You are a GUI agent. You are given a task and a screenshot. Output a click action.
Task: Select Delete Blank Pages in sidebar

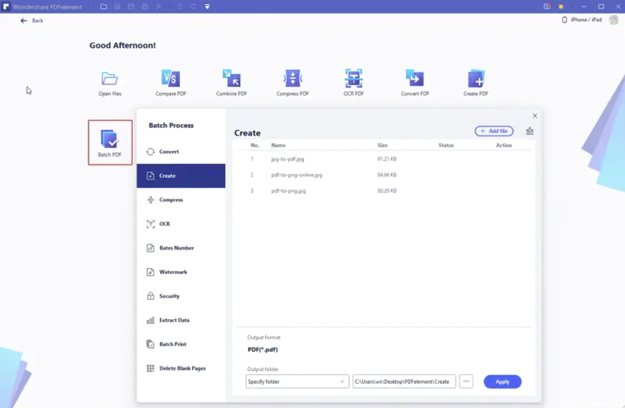pyautogui.click(x=181, y=368)
